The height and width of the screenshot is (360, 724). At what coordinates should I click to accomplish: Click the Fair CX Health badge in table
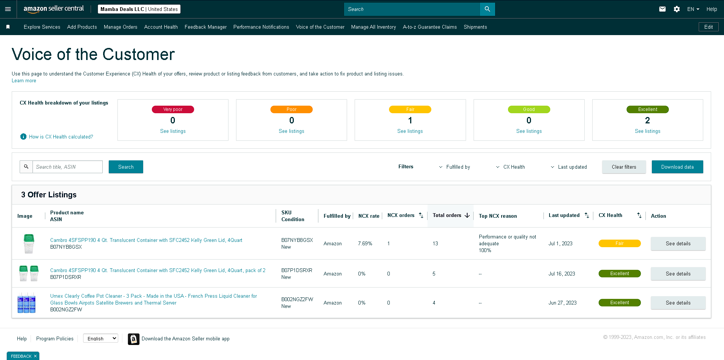(x=619, y=243)
